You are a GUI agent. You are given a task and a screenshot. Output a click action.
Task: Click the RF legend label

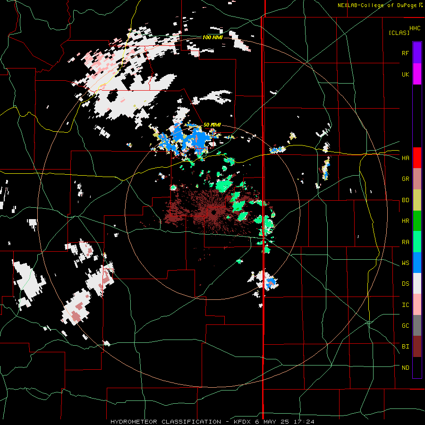tap(405, 53)
